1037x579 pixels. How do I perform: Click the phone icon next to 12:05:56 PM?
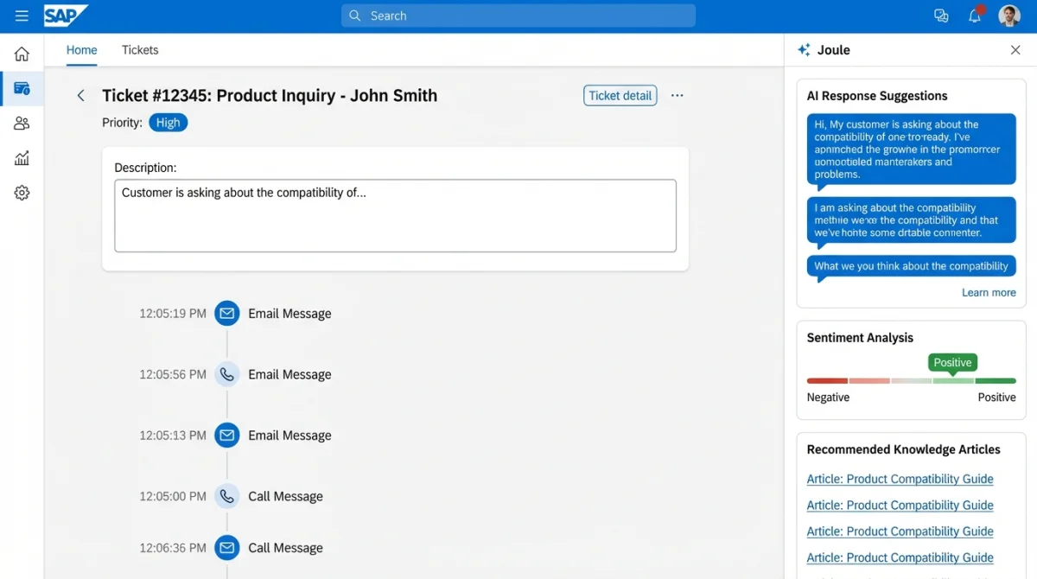226,373
